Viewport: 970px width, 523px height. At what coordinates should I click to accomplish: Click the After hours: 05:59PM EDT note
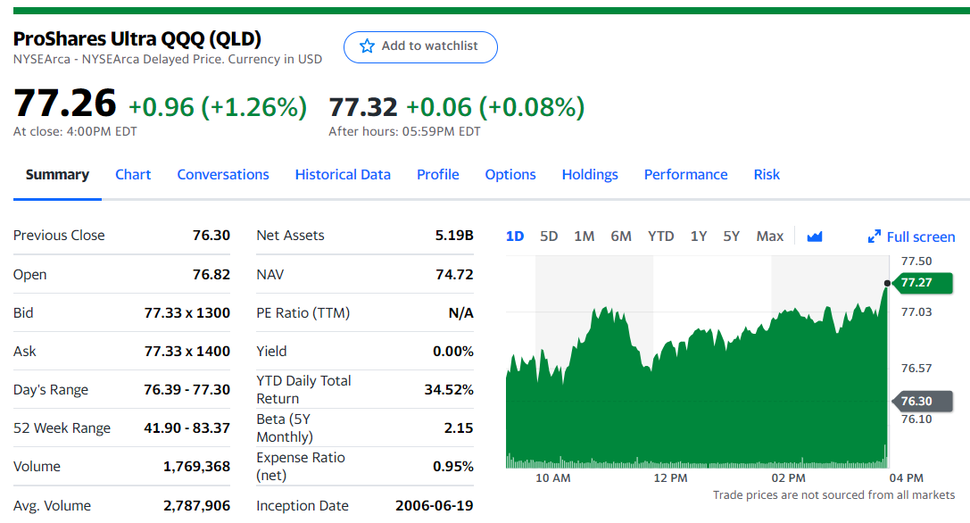coord(404,131)
